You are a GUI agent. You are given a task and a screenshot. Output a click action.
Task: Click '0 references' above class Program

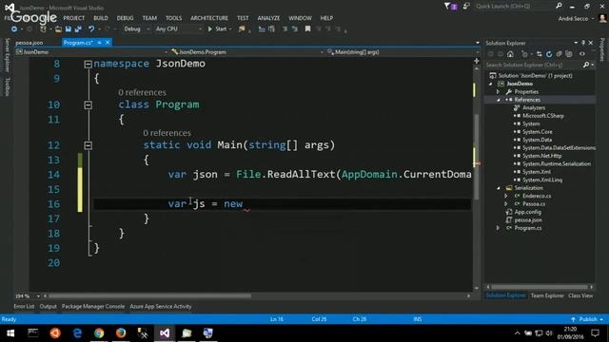coord(142,92)
